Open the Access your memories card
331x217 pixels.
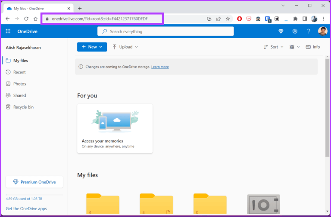tap(115, 128)
